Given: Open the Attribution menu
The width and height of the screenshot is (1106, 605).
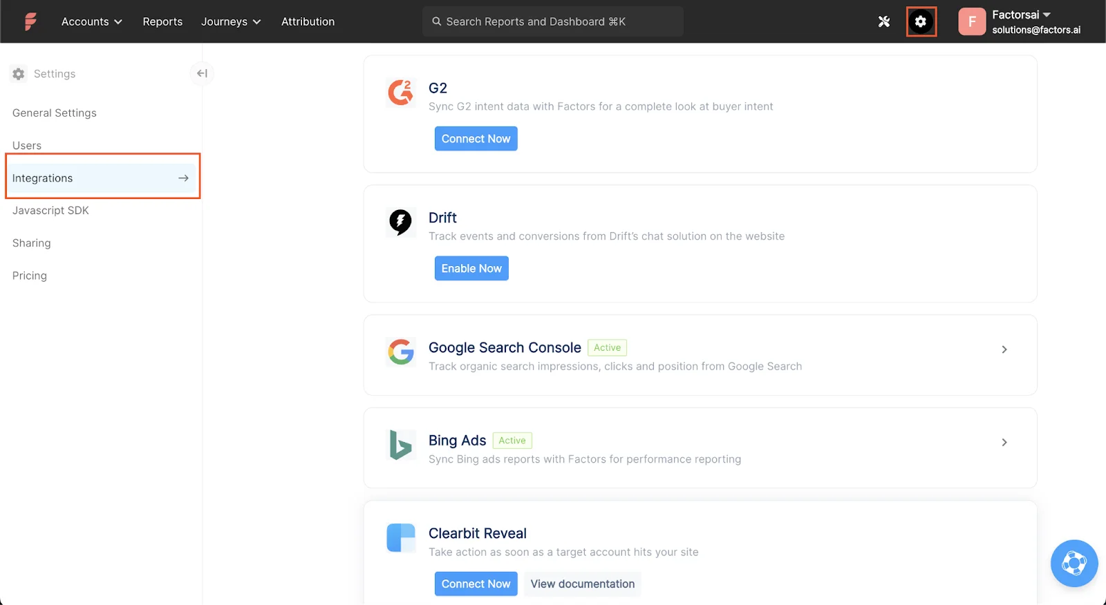Looking at the screenshot, I should point(308,21).
